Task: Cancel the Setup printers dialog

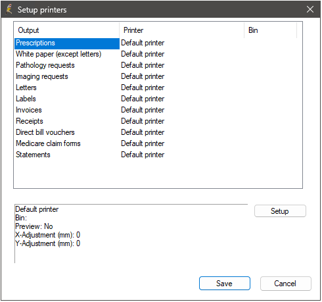Action: click(x=285, y=284)
